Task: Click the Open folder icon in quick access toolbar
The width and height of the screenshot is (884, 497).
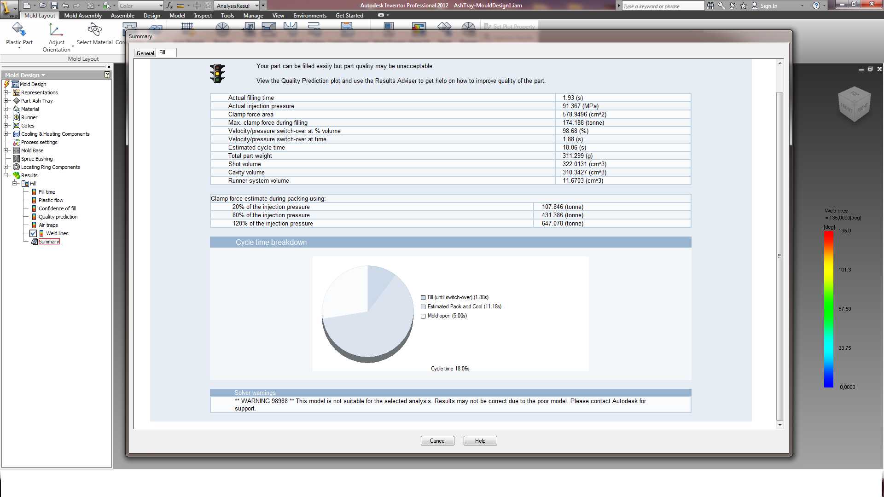Action: pyautogui.click(x=42, y=6)
